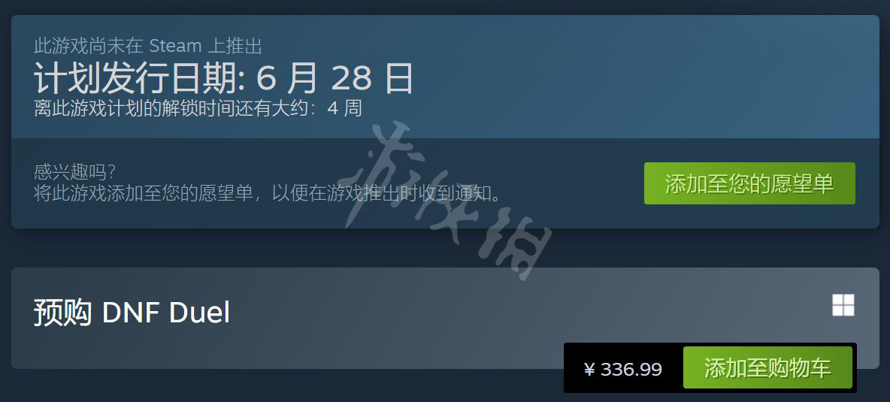Image resolution: width=890 pixels, height=402 pixels.
Task: Add game to wishlist with 添加至您的愿望单
Action: coord(749,183)
